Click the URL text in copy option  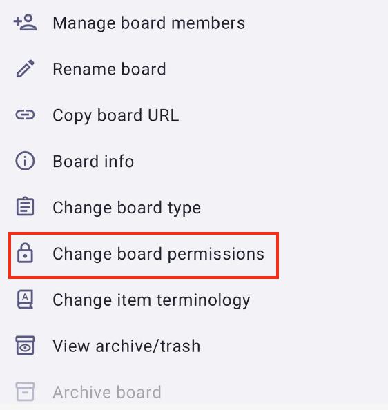pos(163,115)
